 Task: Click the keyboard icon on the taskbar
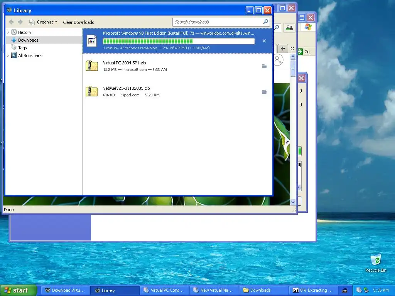(345, 291)
